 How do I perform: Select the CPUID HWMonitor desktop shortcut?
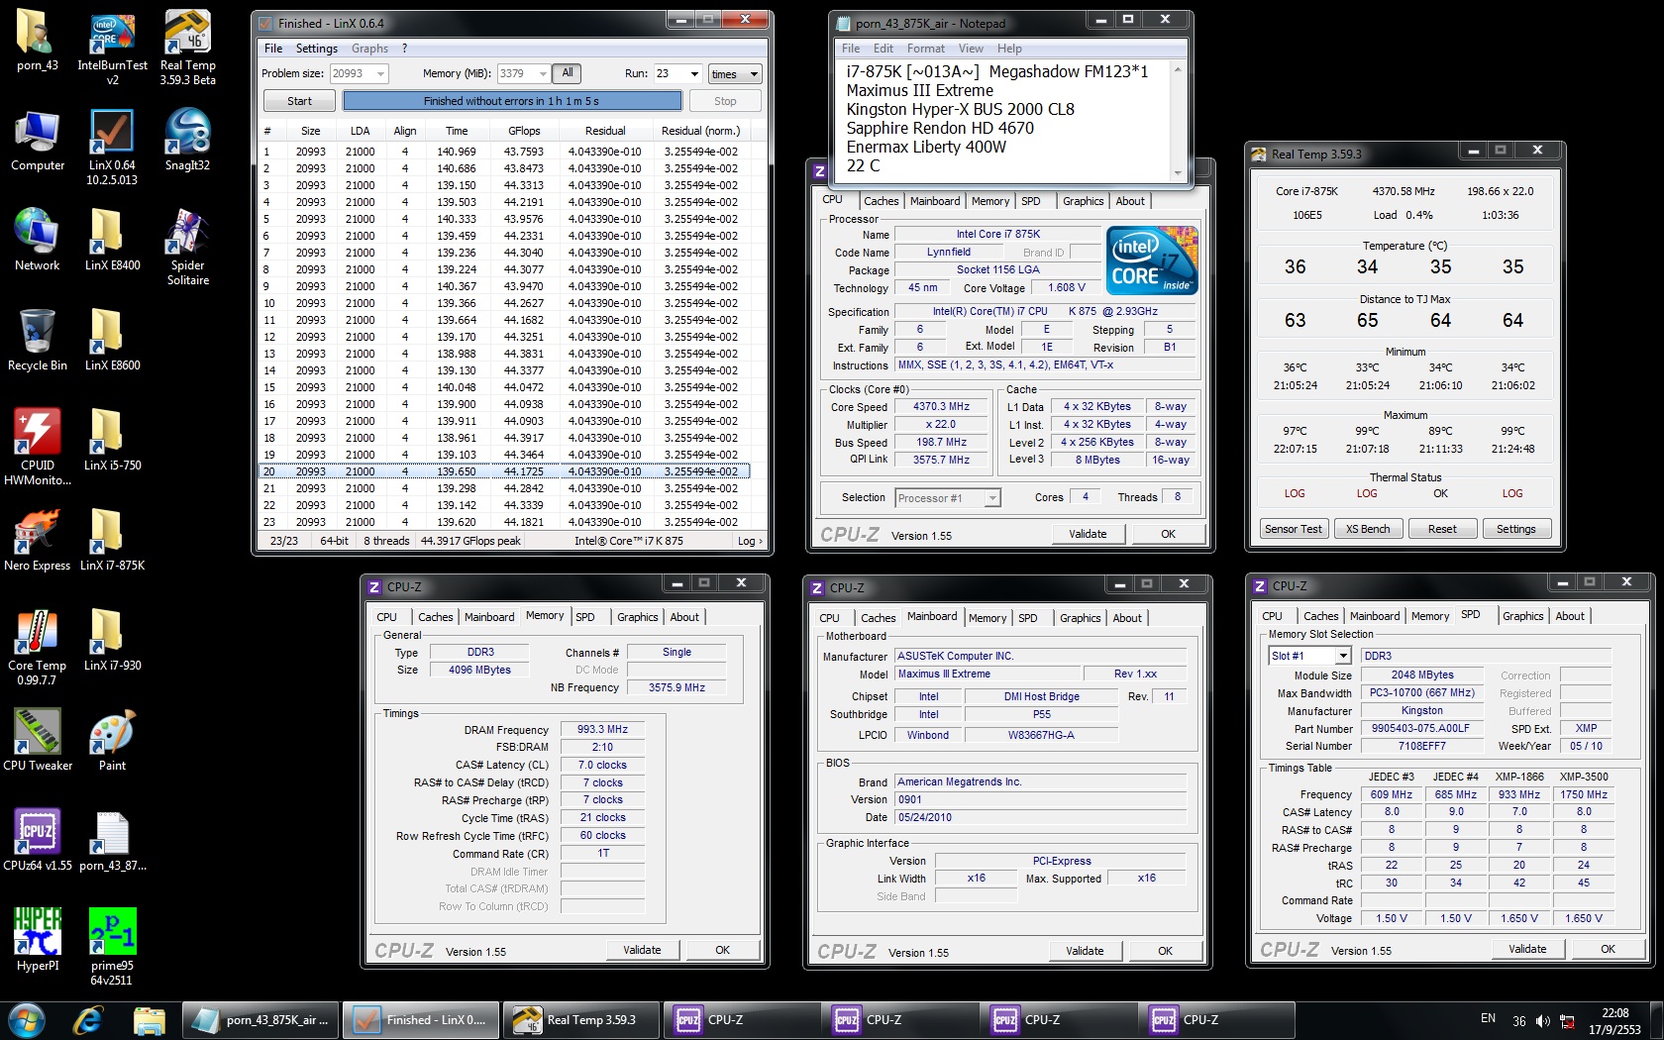point(38,448)
